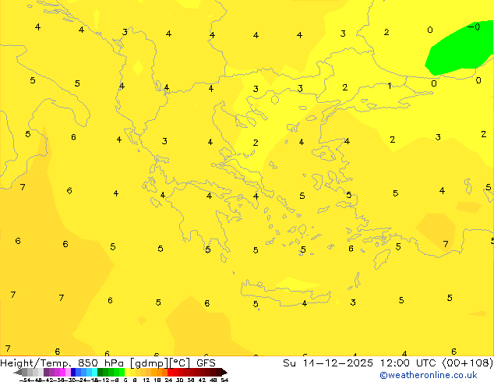This screenshot has width=494, height=382.
Task: Click the 'GFS' model label
Action: (206, 363)
